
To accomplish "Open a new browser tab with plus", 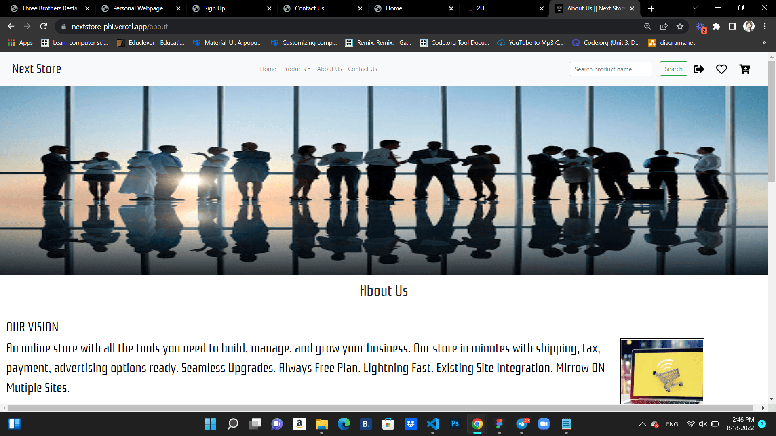I will click(x=651, y=8).
